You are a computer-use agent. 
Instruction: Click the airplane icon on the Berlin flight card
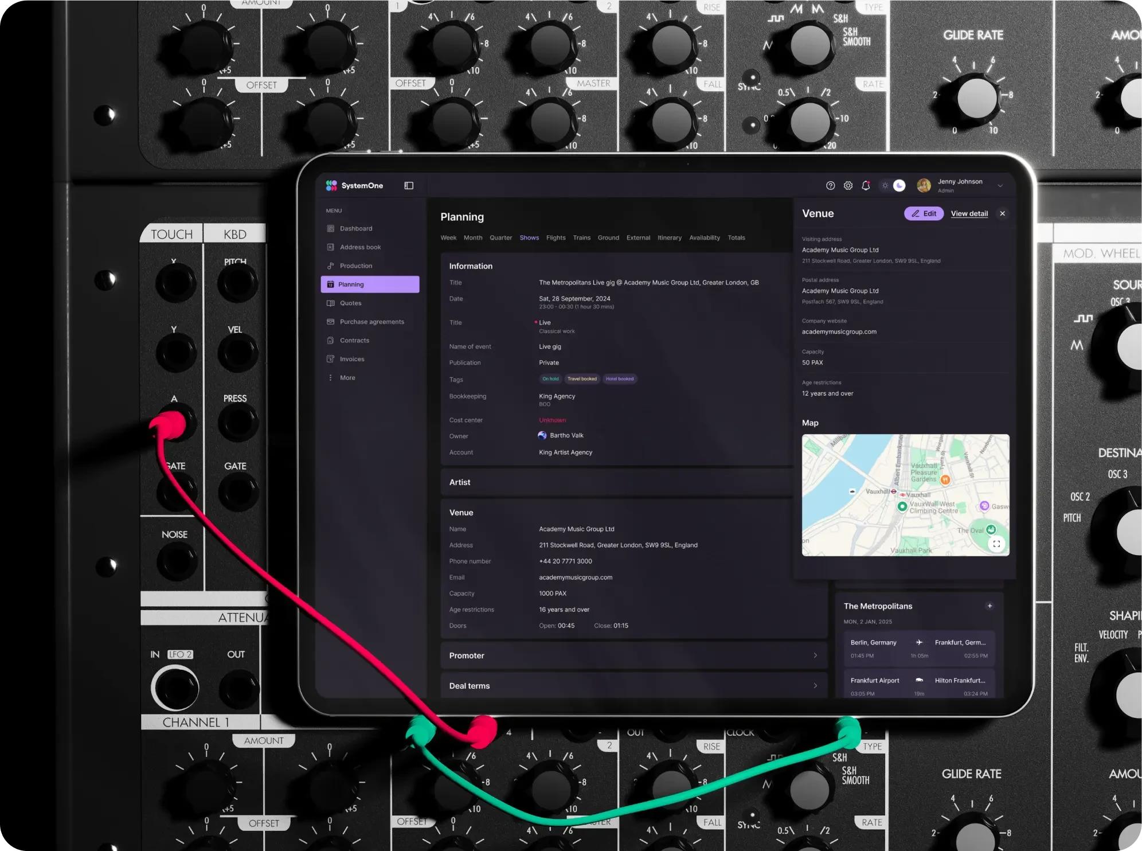click(919, 642)
